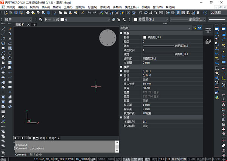Switch to the 布局1 layout tab
The width and height of the screenshot is (227, 161).
point(45,138)
